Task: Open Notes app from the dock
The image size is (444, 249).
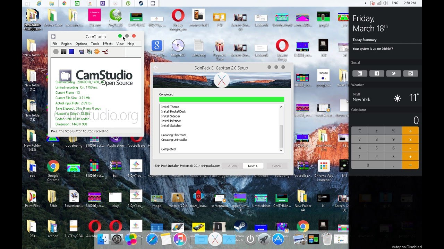Action: (166, 239)
